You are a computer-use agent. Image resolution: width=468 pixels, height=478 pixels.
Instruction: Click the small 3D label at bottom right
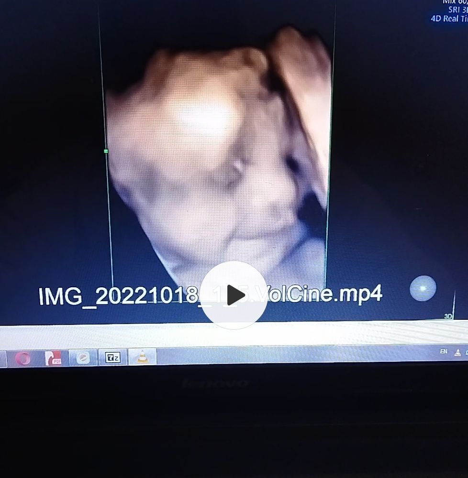(x=448, y=316)
